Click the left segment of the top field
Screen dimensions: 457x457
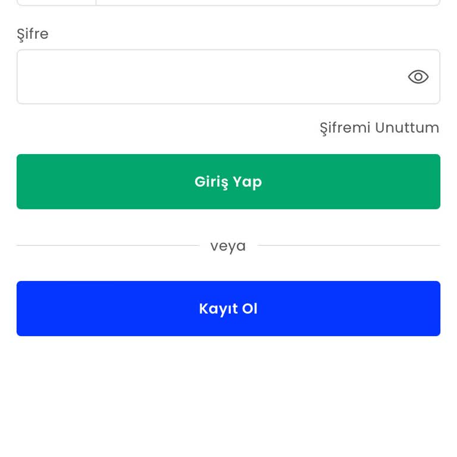click(x=57, y=2)
